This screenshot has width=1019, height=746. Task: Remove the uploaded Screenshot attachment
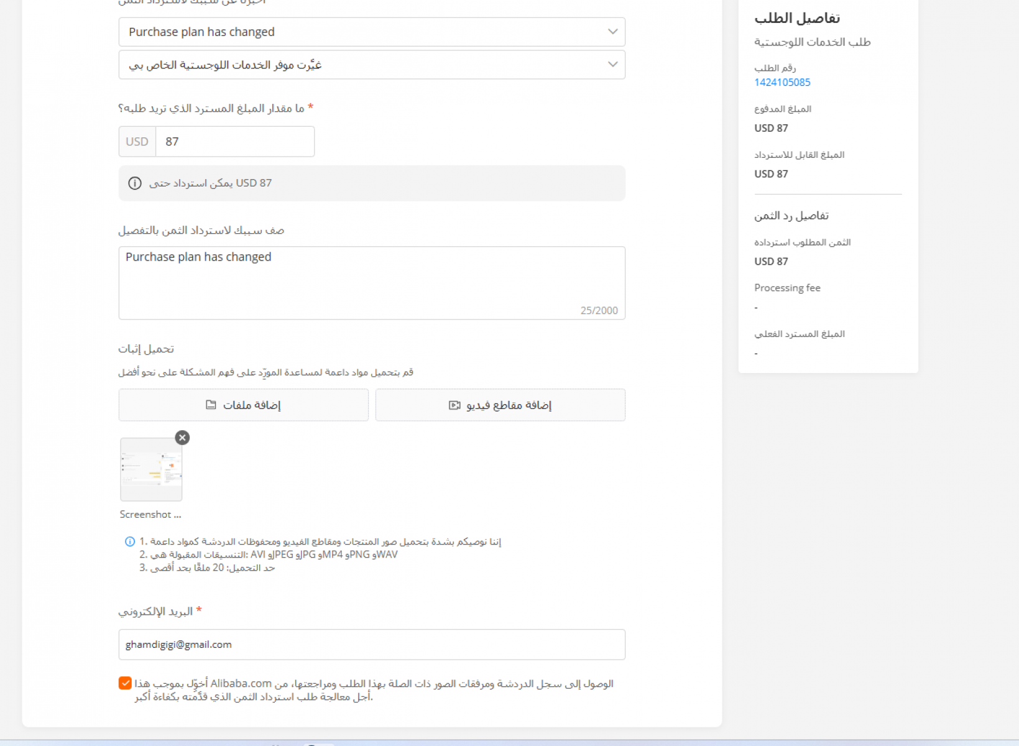[x=182, y=438]
